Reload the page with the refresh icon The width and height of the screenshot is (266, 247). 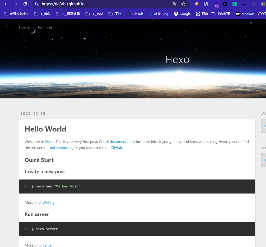click(x=25, y=4)
